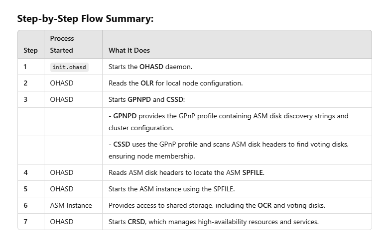
Task: Click the ASM SPFILE locating description
Action: click(186, 172)
